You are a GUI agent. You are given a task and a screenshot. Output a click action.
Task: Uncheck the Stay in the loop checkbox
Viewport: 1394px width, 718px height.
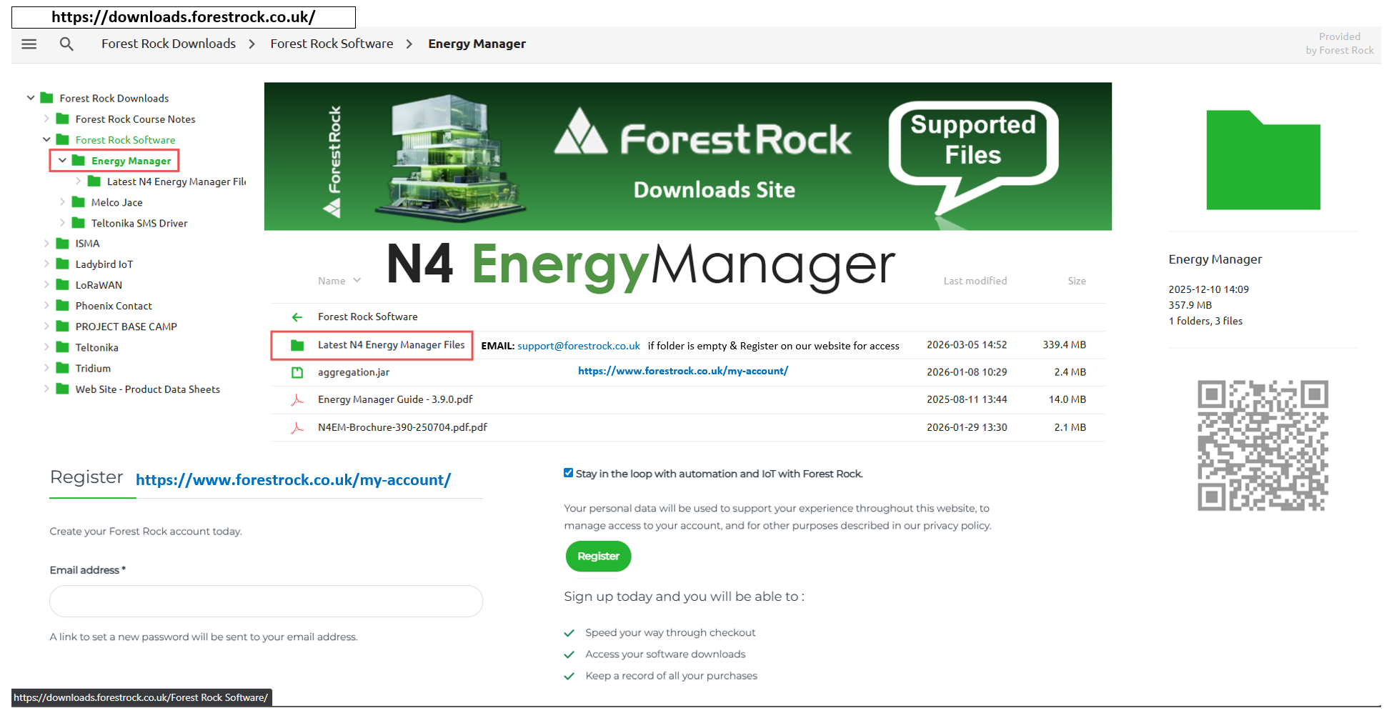569,473
